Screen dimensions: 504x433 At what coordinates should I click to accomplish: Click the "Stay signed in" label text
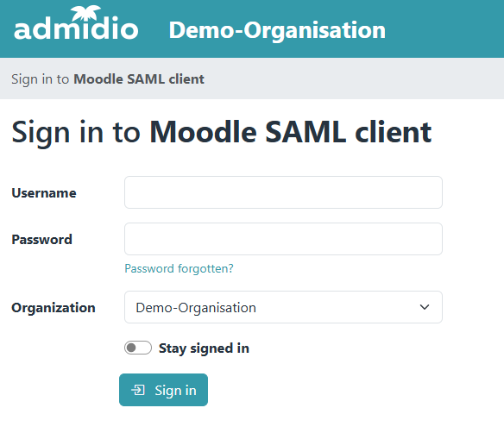[x=204, y=348]
